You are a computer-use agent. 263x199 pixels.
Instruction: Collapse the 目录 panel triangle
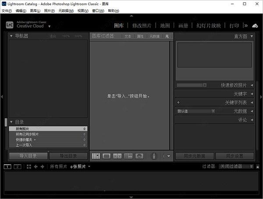coord(11,122)
